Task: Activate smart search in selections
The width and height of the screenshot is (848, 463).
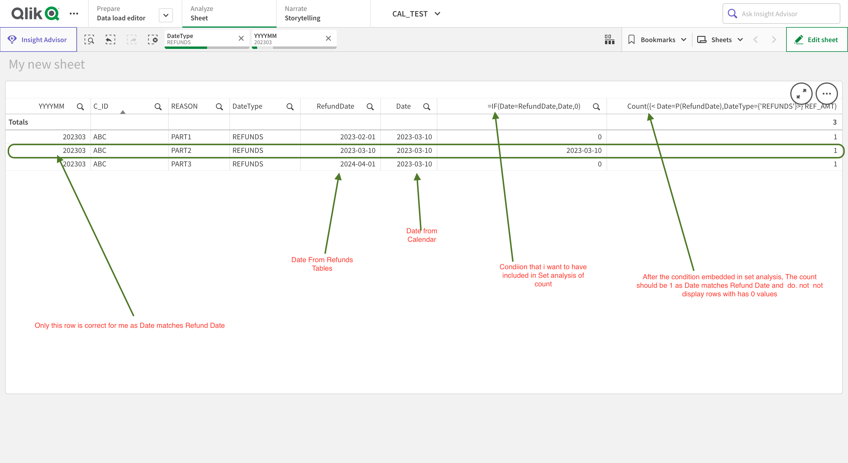Action: (x=89, y=39)
